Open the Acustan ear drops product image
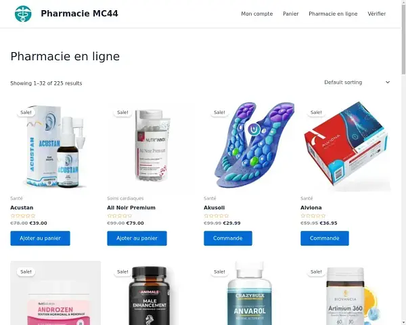 click(x=55, y=146)
